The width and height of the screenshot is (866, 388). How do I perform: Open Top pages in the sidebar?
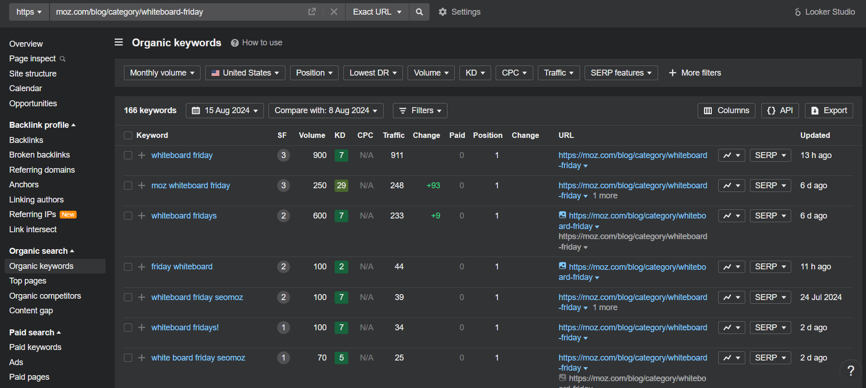pos(28,281)
